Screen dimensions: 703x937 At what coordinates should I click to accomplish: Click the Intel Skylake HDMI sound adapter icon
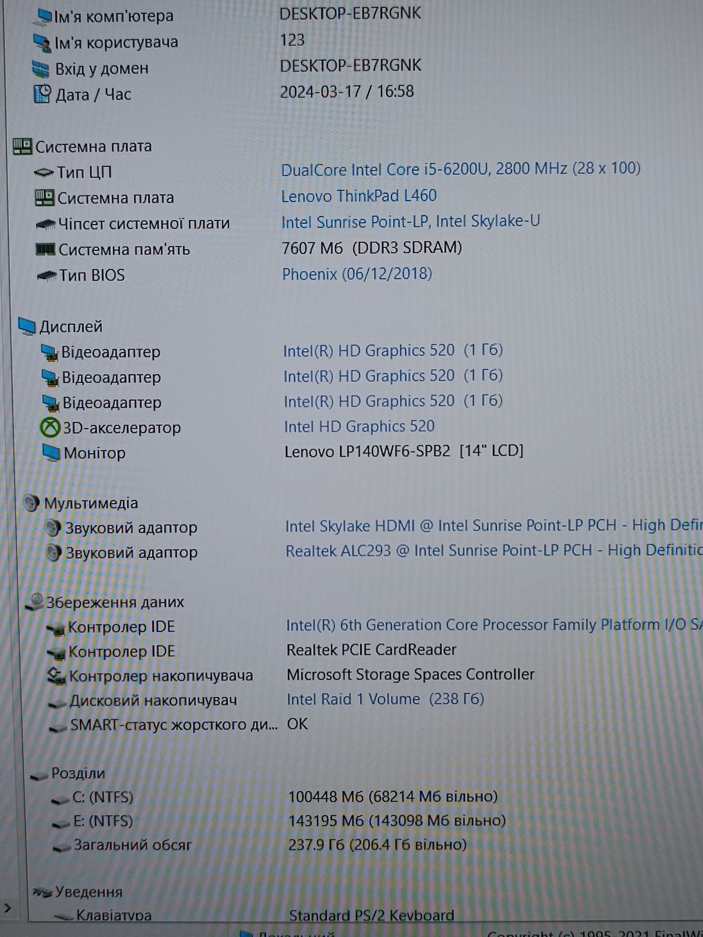53,528
